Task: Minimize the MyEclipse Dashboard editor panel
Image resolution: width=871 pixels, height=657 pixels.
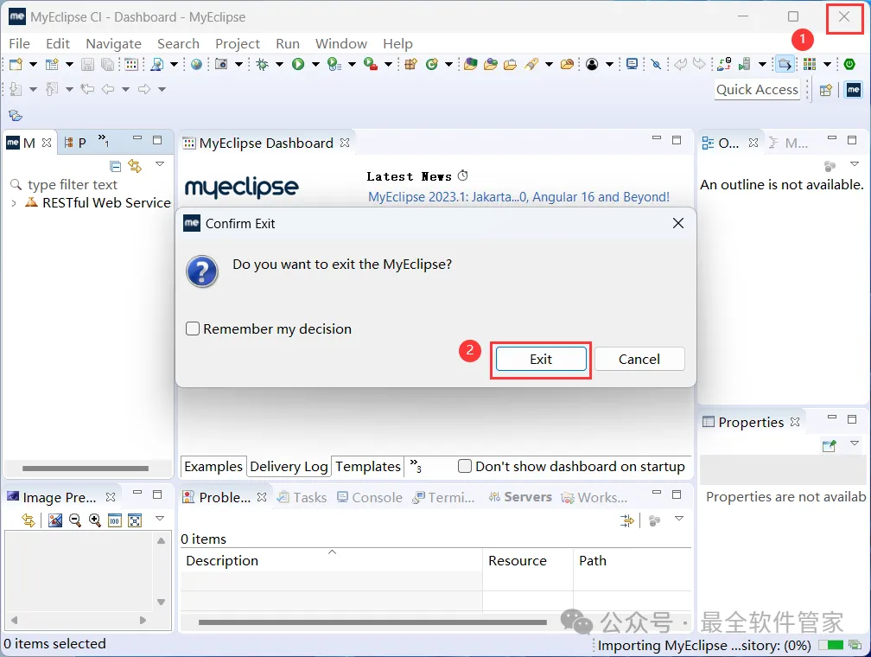Action: pos(657,138)
